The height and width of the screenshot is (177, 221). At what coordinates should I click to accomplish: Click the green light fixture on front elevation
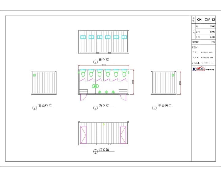click(x=104, y=124)
